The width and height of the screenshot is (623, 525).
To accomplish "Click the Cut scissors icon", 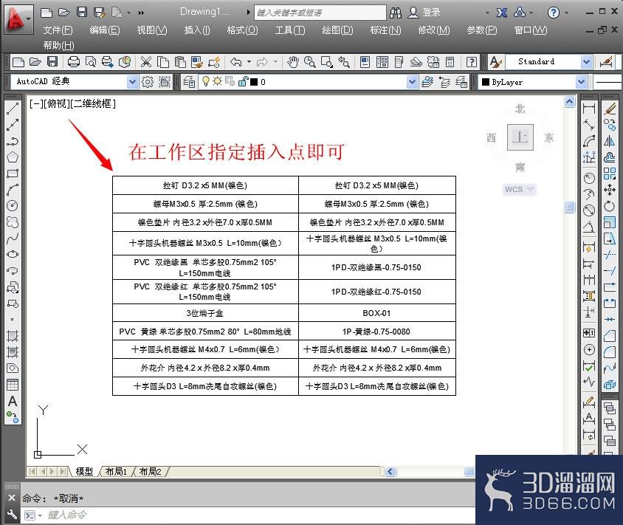I will coord(146,61).
